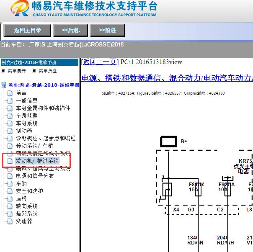Select the 座椅 tree item

click(21, 198)
